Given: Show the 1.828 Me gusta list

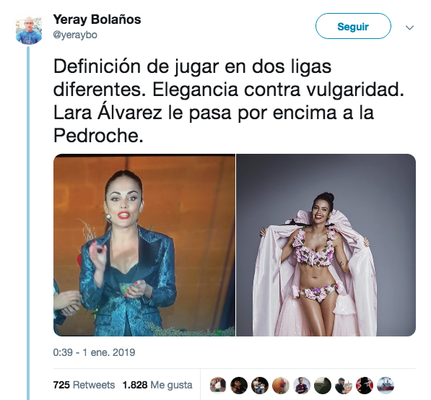Looking at the screenshot, I should click(157, 385).
